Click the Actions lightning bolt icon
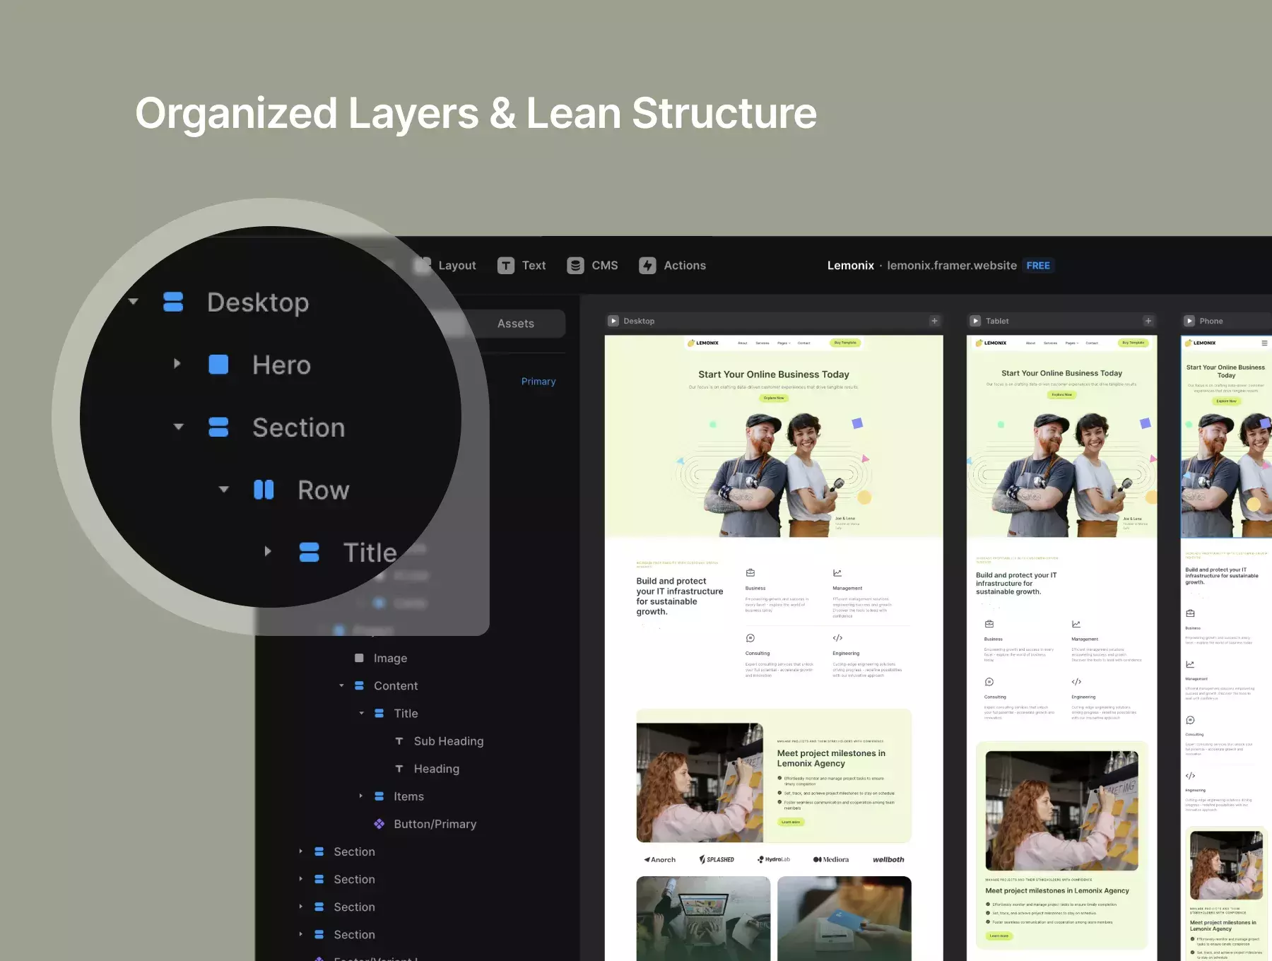Viewport: 1272px width, 961px height. 647,266
